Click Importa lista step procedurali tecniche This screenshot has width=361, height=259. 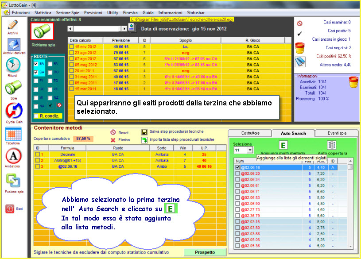point(182,139)
